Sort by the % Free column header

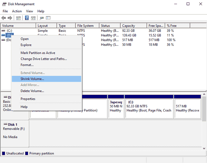178,26
